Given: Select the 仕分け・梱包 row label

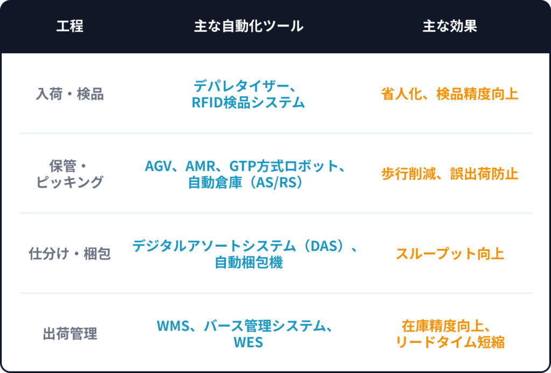Looking at the screenshot, I should 69,254.
